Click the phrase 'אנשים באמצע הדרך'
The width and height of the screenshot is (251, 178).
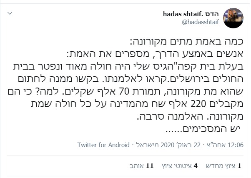(210, 56)
